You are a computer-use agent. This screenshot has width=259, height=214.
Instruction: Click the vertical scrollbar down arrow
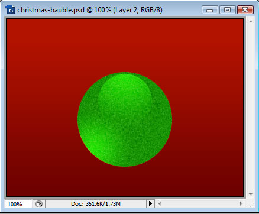tap(251, 194)
